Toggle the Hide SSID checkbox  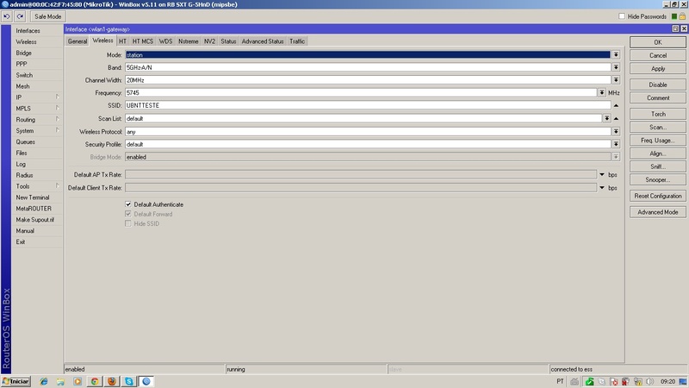coord(127,223)
